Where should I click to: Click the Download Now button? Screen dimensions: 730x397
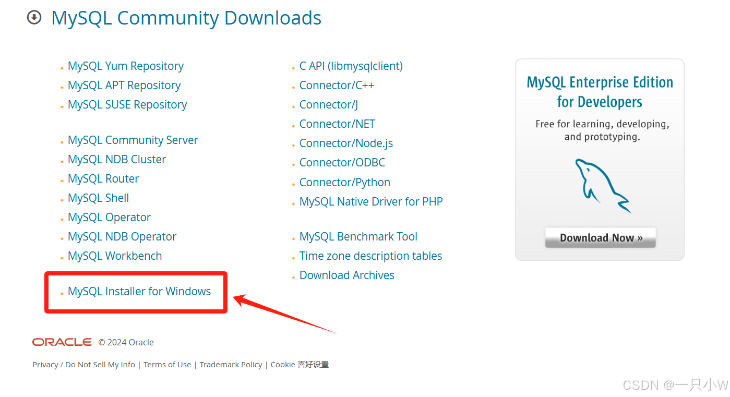click(600, 238)
